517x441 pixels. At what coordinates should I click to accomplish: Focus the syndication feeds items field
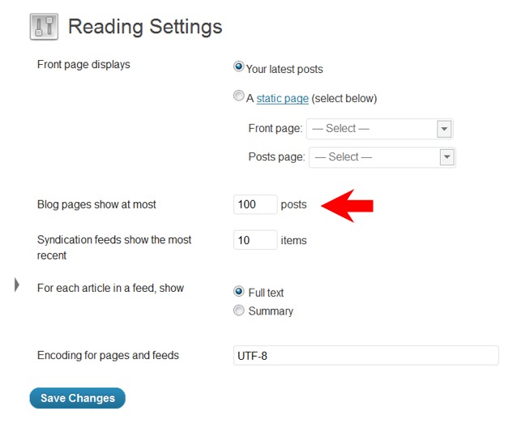[255, 241]
